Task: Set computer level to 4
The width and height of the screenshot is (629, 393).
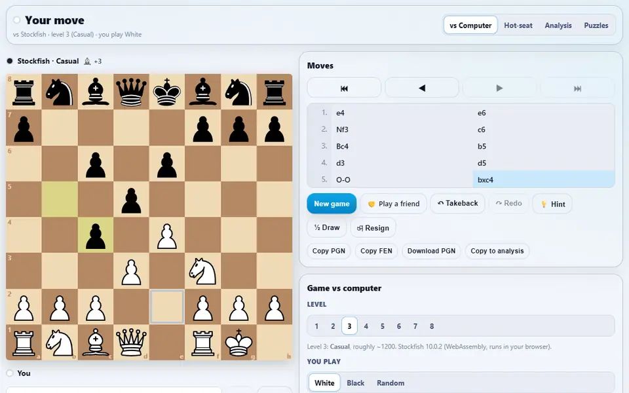Action: tap(366, 326)
